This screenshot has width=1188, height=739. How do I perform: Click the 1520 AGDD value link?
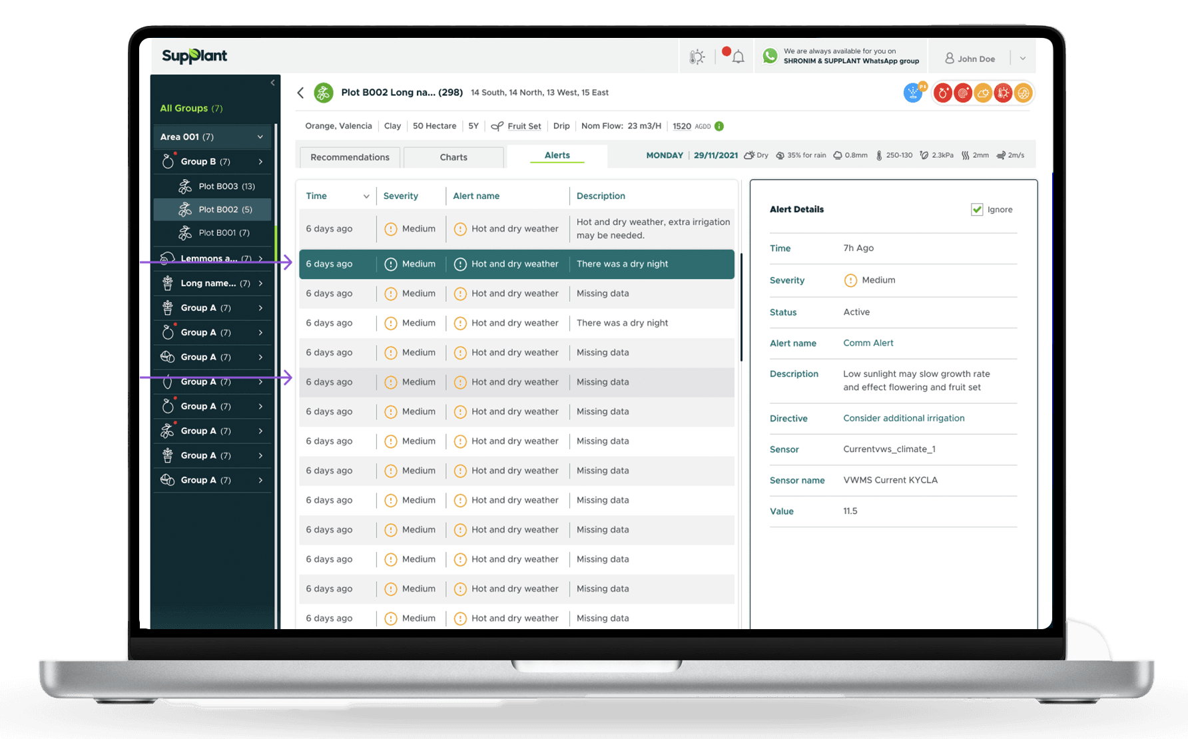click(682, 126)
